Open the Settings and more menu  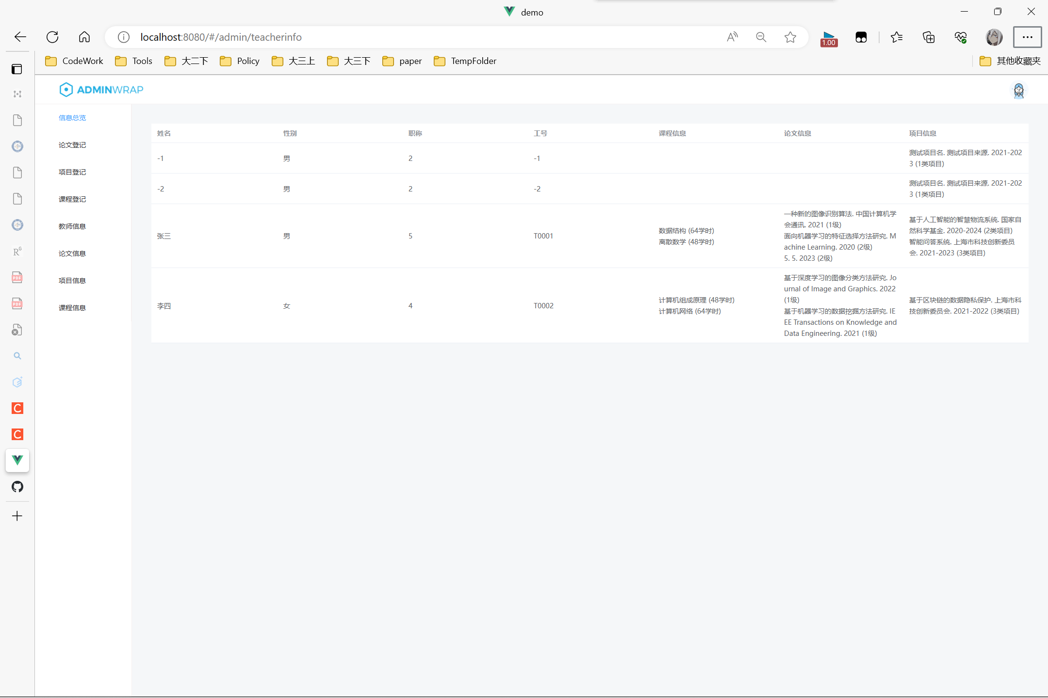tap(1027, 37)
